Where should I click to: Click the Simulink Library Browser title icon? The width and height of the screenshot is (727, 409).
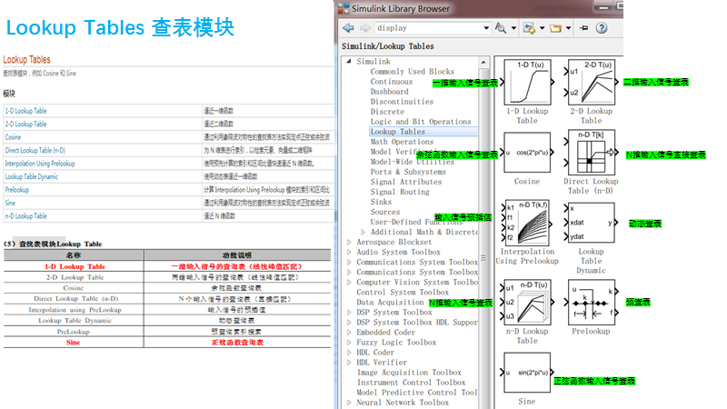[x=344, y=8]
